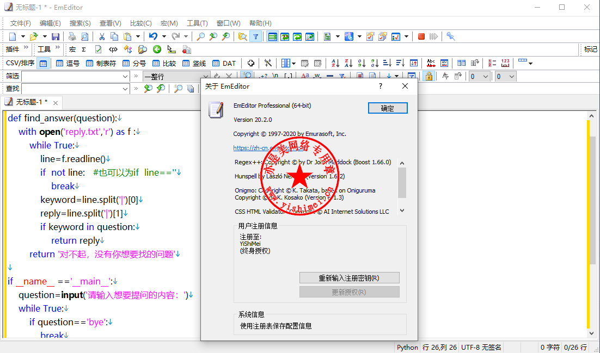
Task: Click the 分号 semicolon-separated mode button
Action: [134, 64]
